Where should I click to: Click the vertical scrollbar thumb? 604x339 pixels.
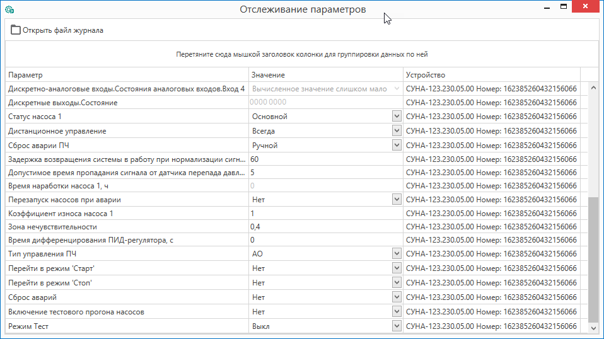coord(594,260)
